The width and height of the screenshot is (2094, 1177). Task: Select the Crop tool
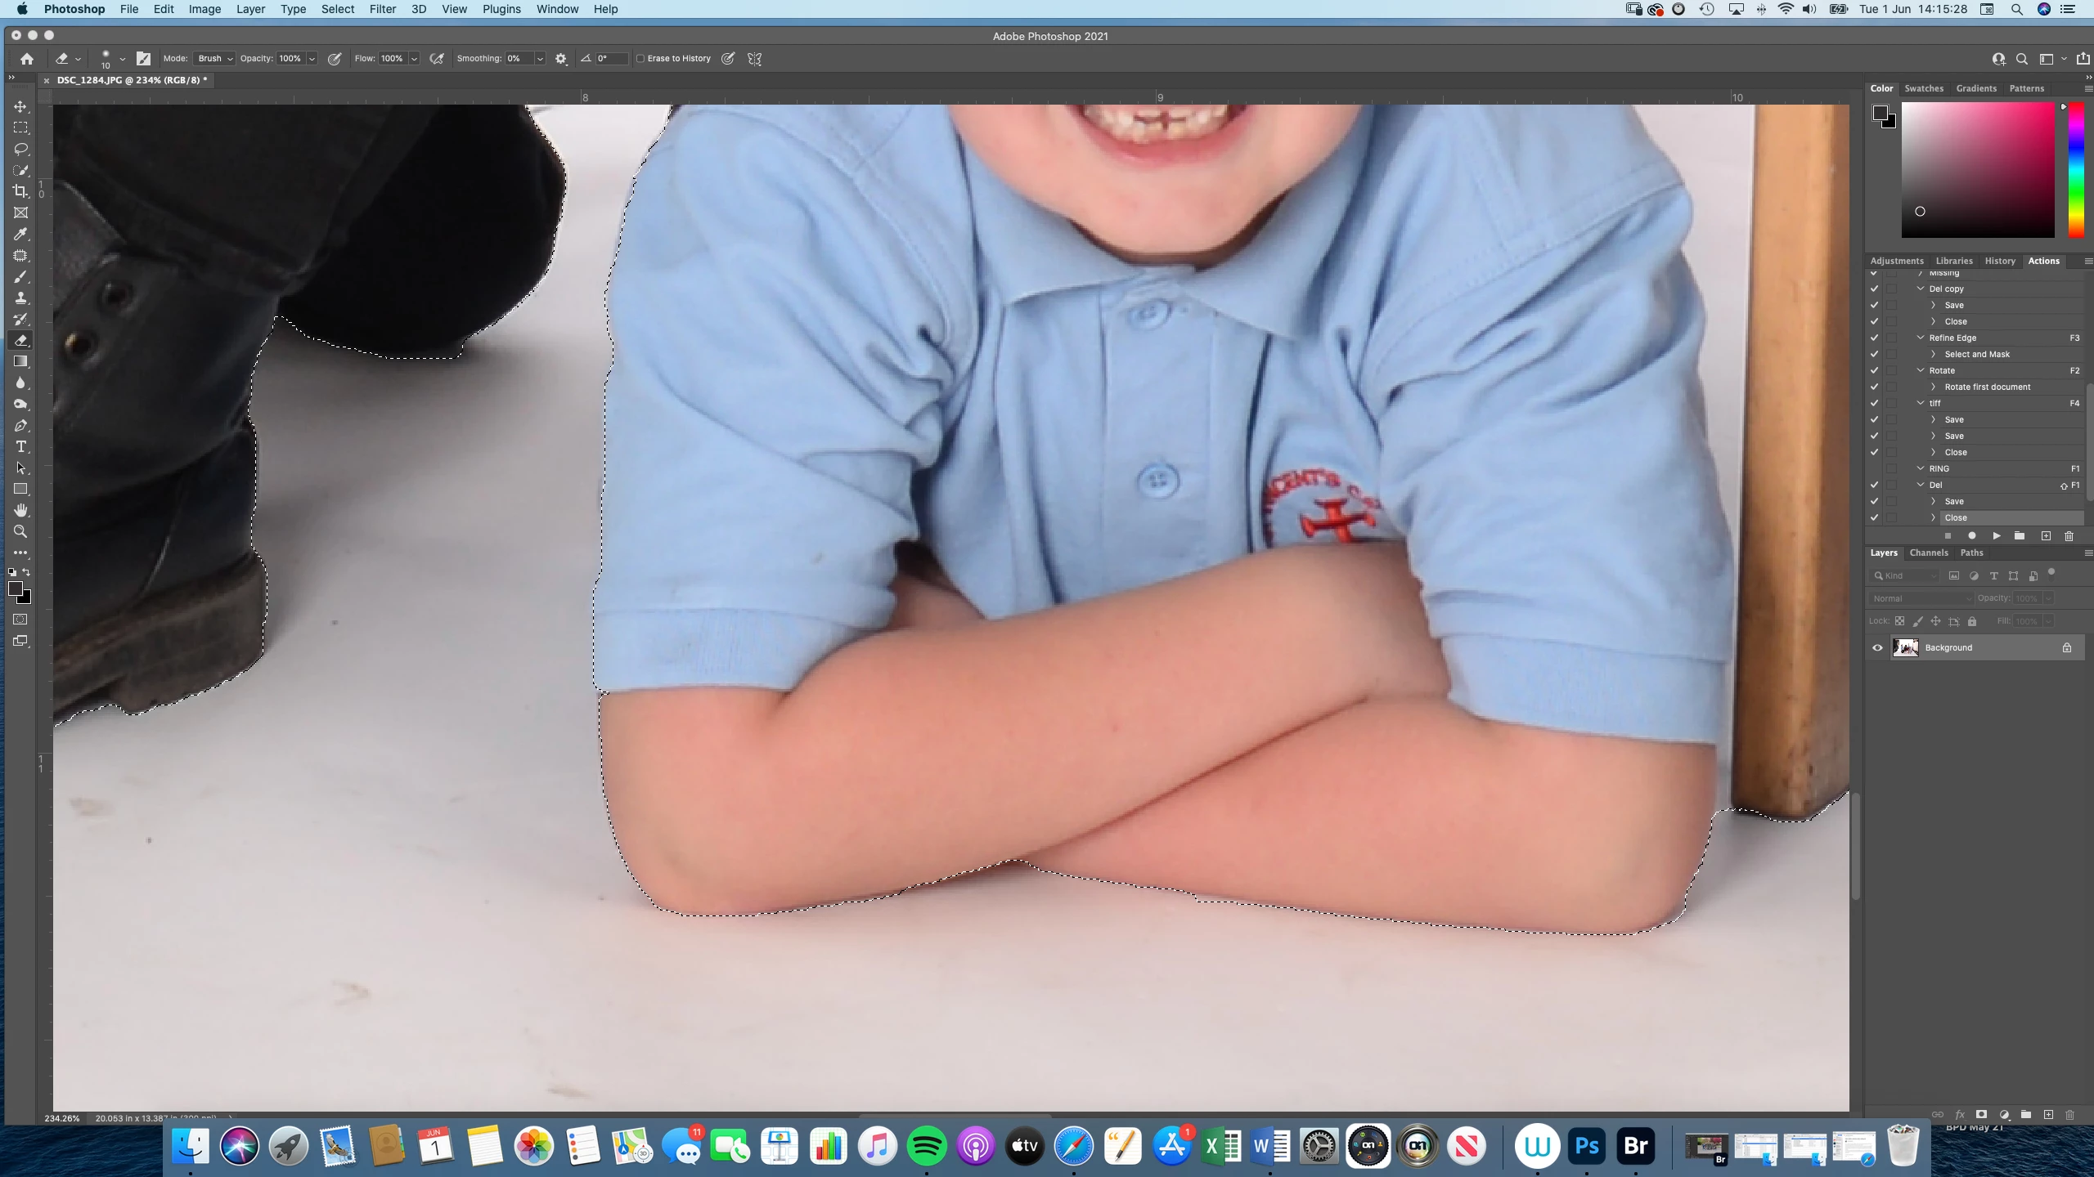point(21,191)
